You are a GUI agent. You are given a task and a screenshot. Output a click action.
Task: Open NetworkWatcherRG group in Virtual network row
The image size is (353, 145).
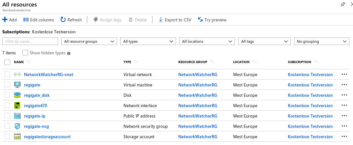tap(198, 74)
